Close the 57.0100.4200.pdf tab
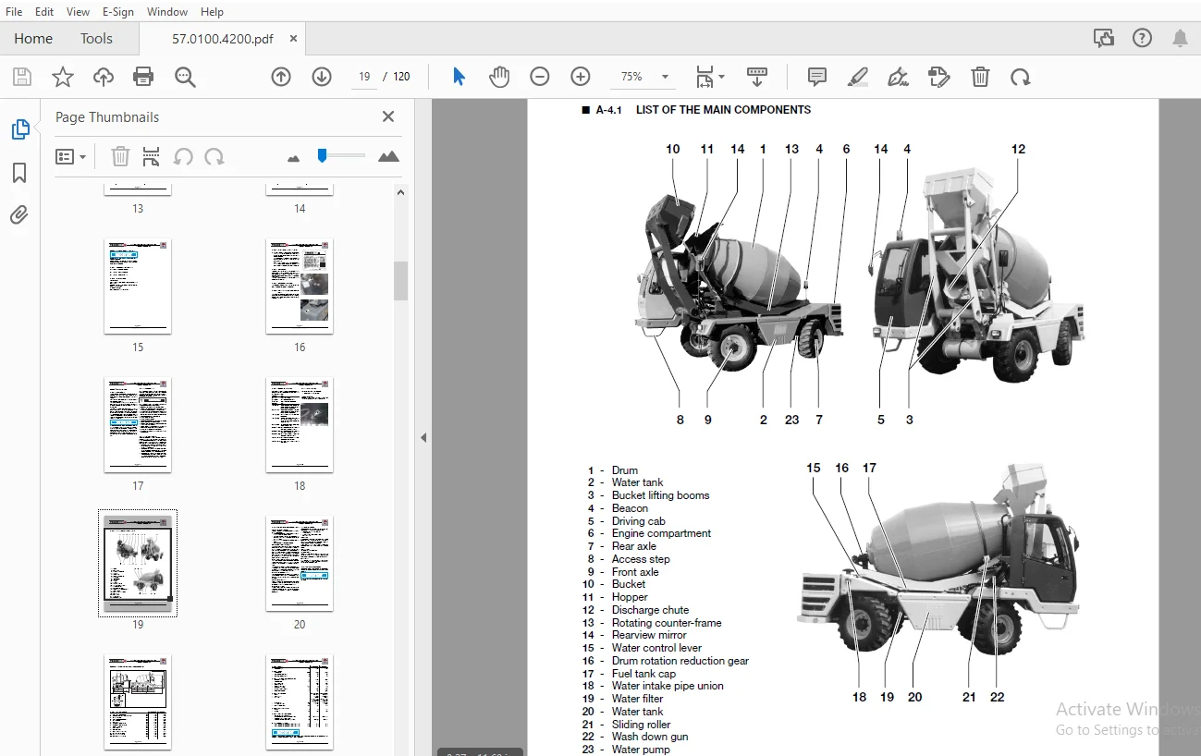1201x756 pixels. pyautogui.click(x=294, y=38)
